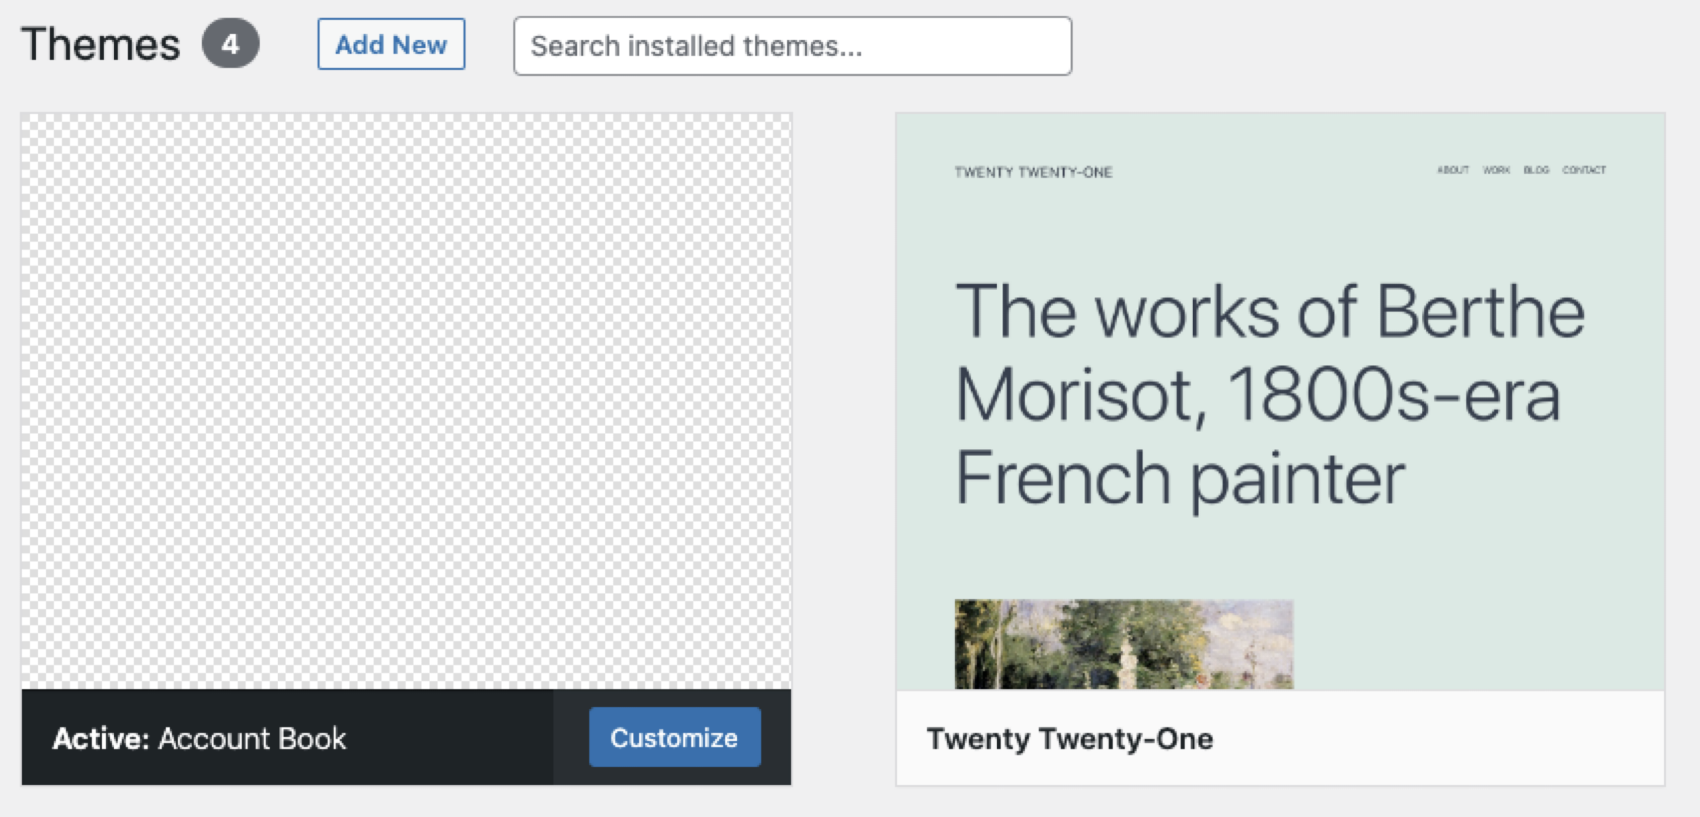Open the blank Account Book theme screenshot

[406, 400]
